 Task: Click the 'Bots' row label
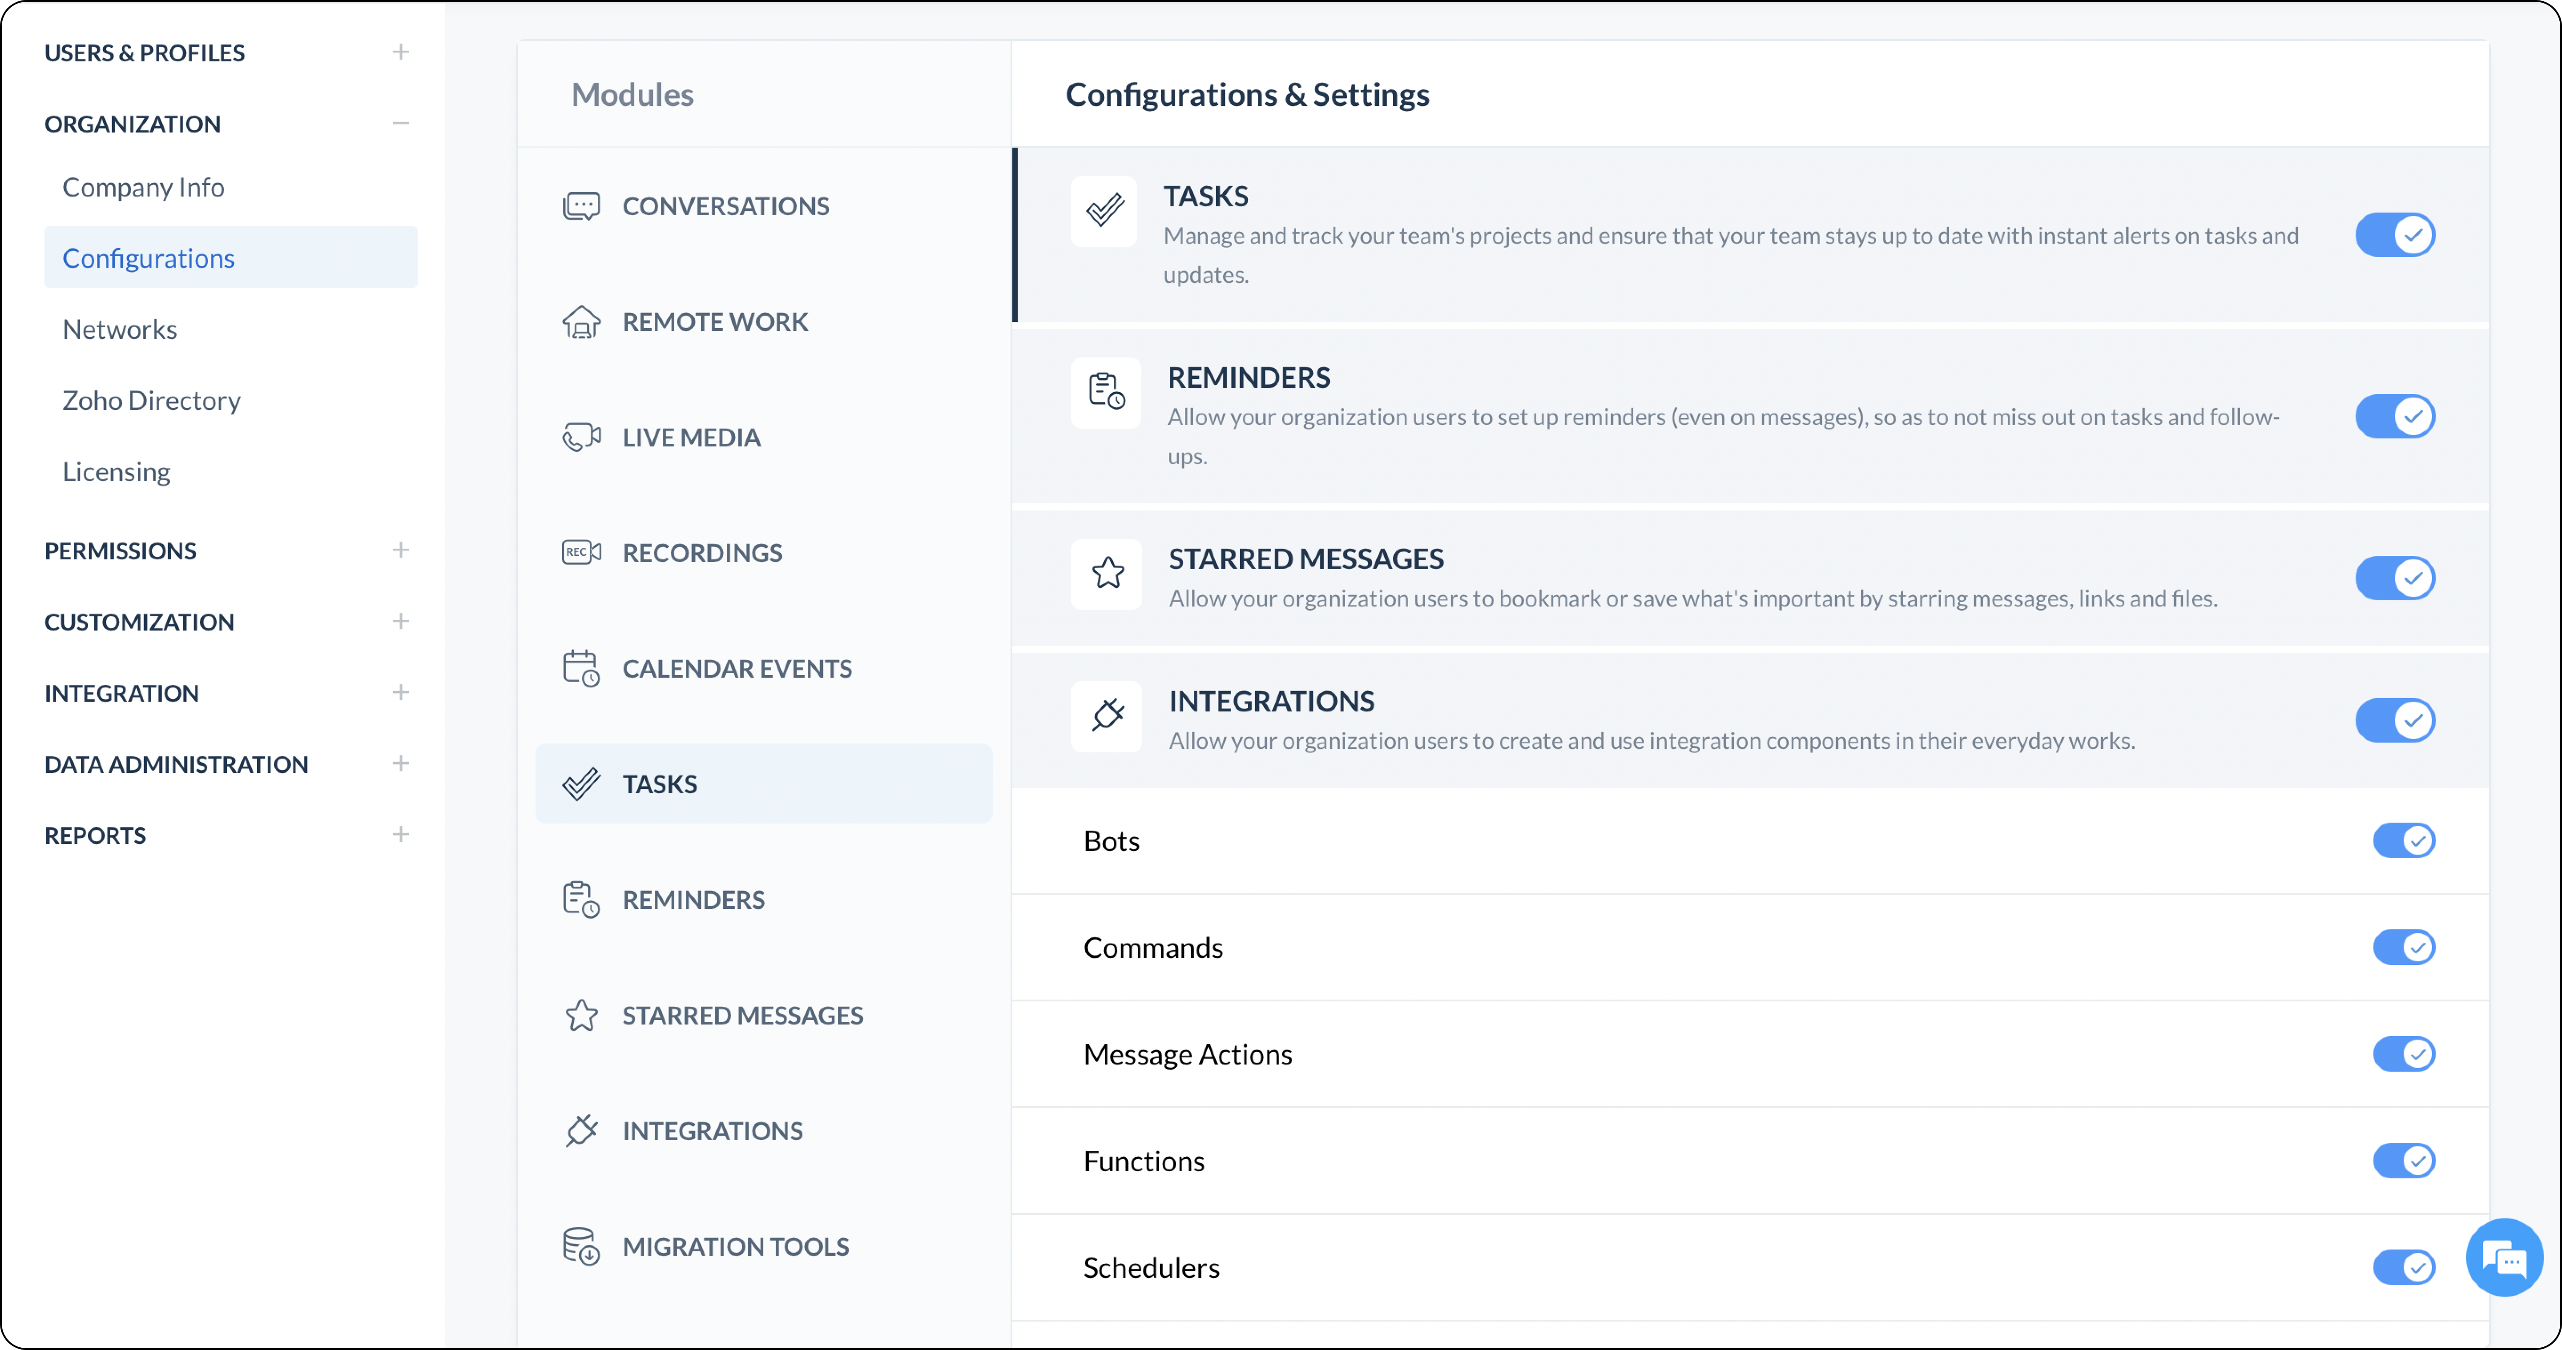click(1111, 841)
